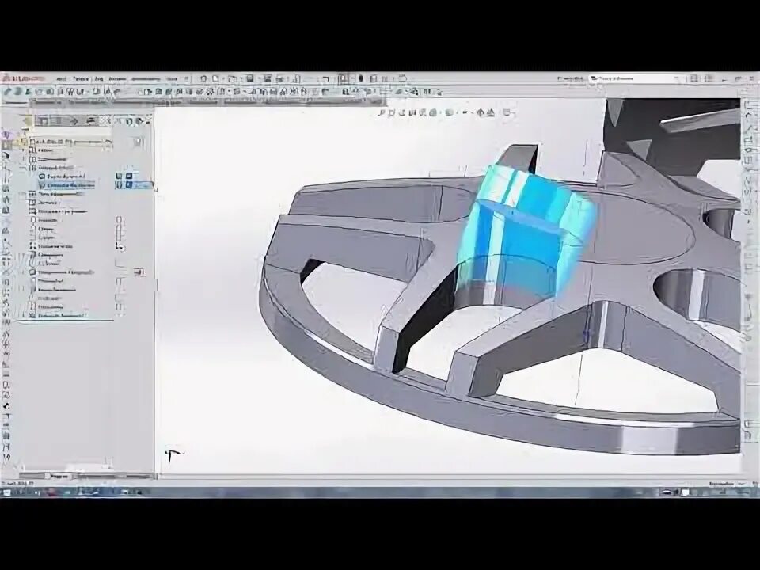Click the New Document icon
The image size is (760, 570).
(201, 78)
